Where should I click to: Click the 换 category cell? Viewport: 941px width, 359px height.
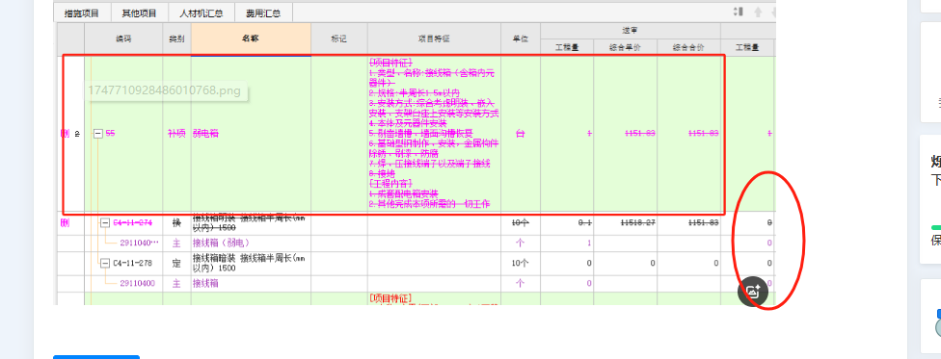(x=176, y=223)
